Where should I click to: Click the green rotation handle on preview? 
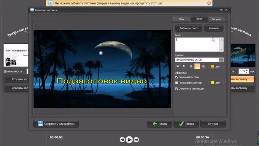(x=101, y=45)
